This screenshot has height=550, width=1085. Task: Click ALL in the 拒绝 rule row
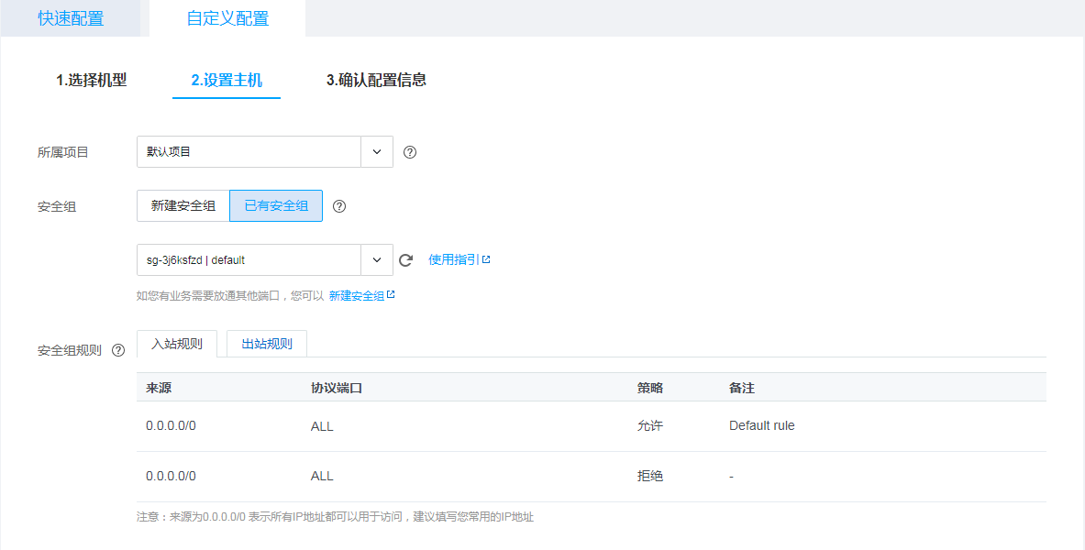(x=322, y=477)
